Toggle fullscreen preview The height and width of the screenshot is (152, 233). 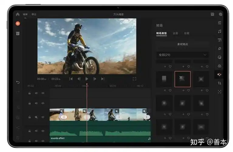(134, 79)
